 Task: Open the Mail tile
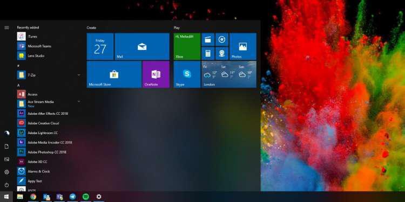(142, 46)
